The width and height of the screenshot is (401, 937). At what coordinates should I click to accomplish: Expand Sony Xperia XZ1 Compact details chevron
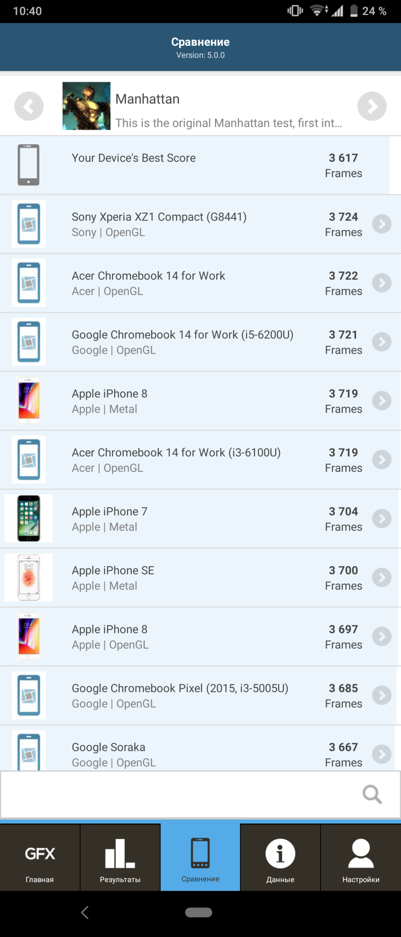pyautogui.click(x=382, y=224)
